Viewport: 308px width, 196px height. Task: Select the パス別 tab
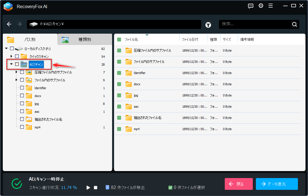[x=30, y=40]
